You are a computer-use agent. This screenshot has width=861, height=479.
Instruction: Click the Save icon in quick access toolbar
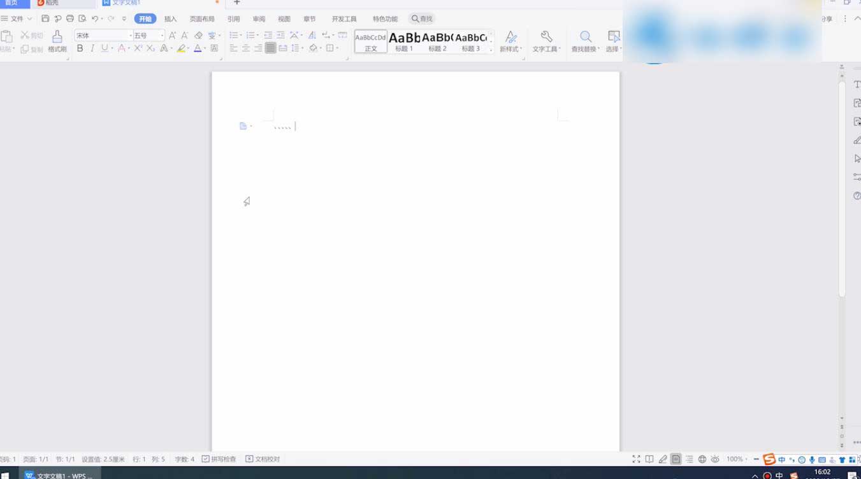click(x=45, y=19)
